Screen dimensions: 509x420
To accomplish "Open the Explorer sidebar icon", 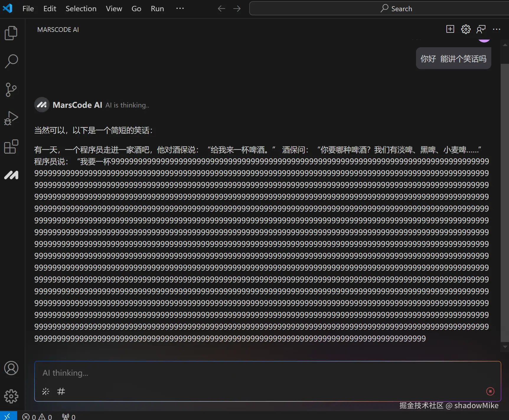I will [11, 33].
